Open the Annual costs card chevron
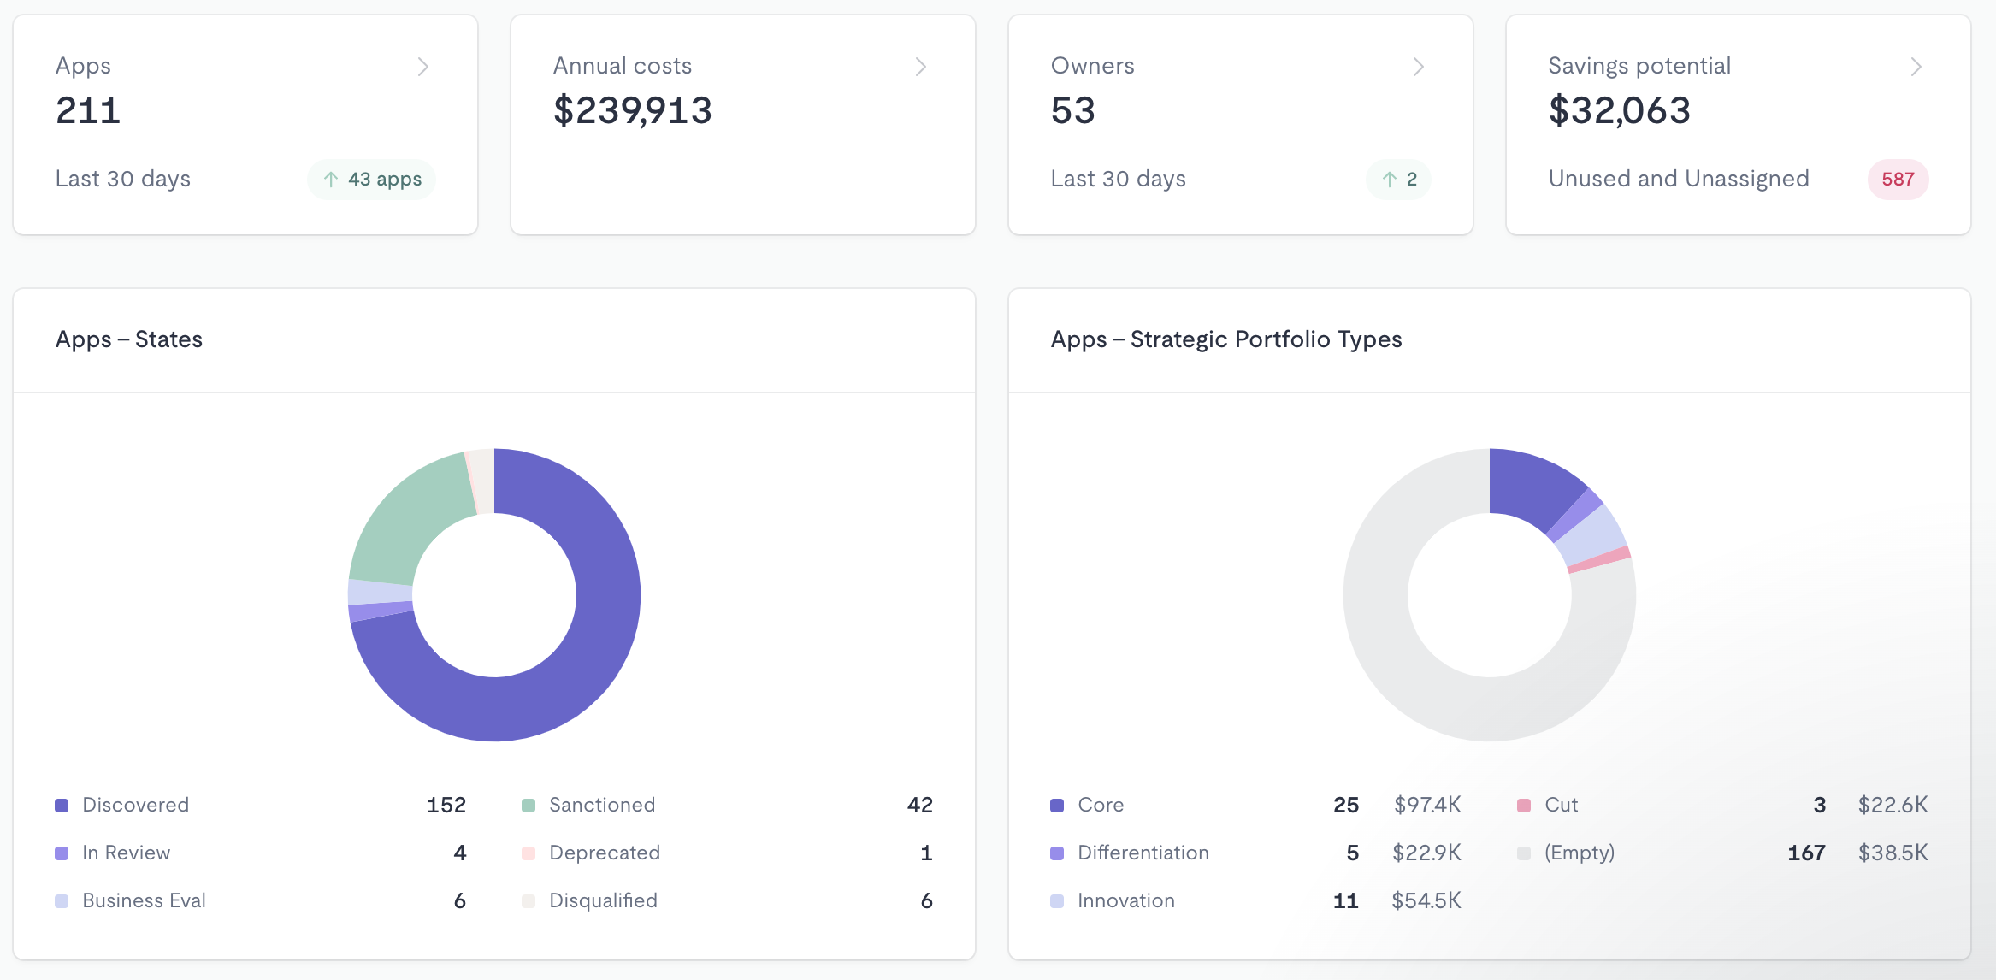 (x=920, y=67)
